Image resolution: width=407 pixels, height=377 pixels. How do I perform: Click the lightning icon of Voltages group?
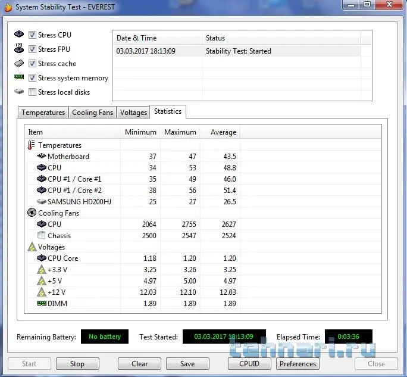coord(32,247)
